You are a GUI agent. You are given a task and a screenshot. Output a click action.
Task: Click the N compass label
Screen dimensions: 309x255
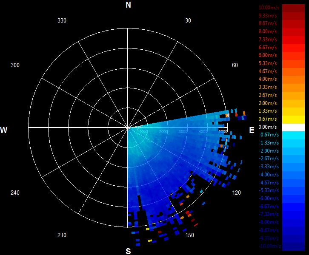point(128,5)
